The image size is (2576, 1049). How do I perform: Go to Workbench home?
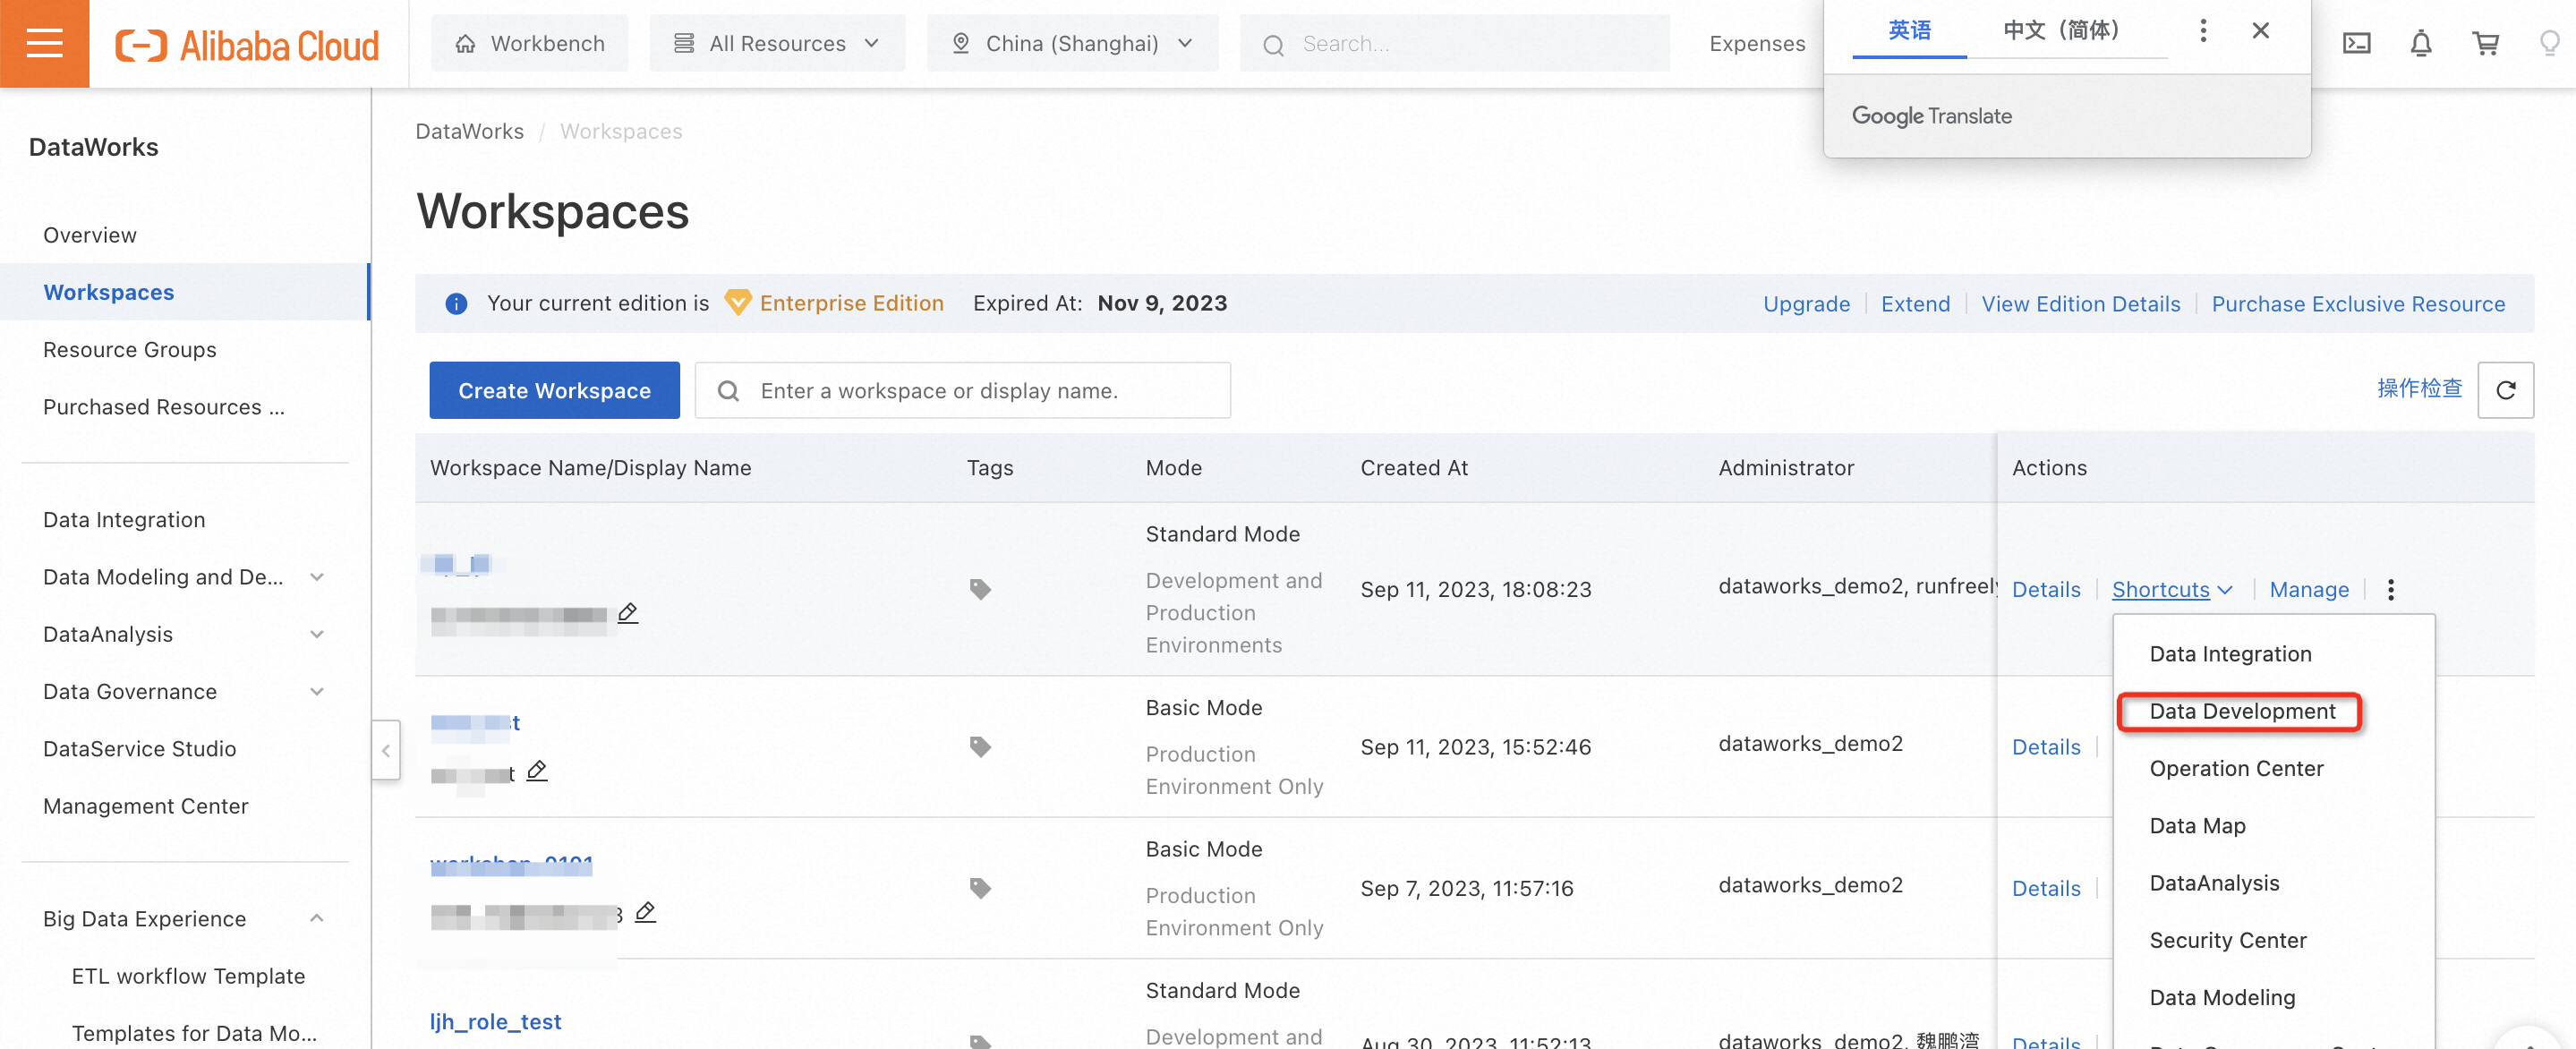(530, 43)
